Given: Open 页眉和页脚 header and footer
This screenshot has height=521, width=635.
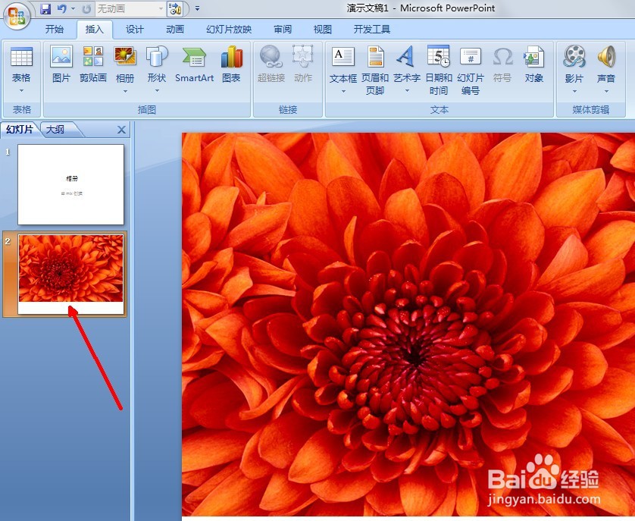Looking at the screenshot, I should 375,70.
